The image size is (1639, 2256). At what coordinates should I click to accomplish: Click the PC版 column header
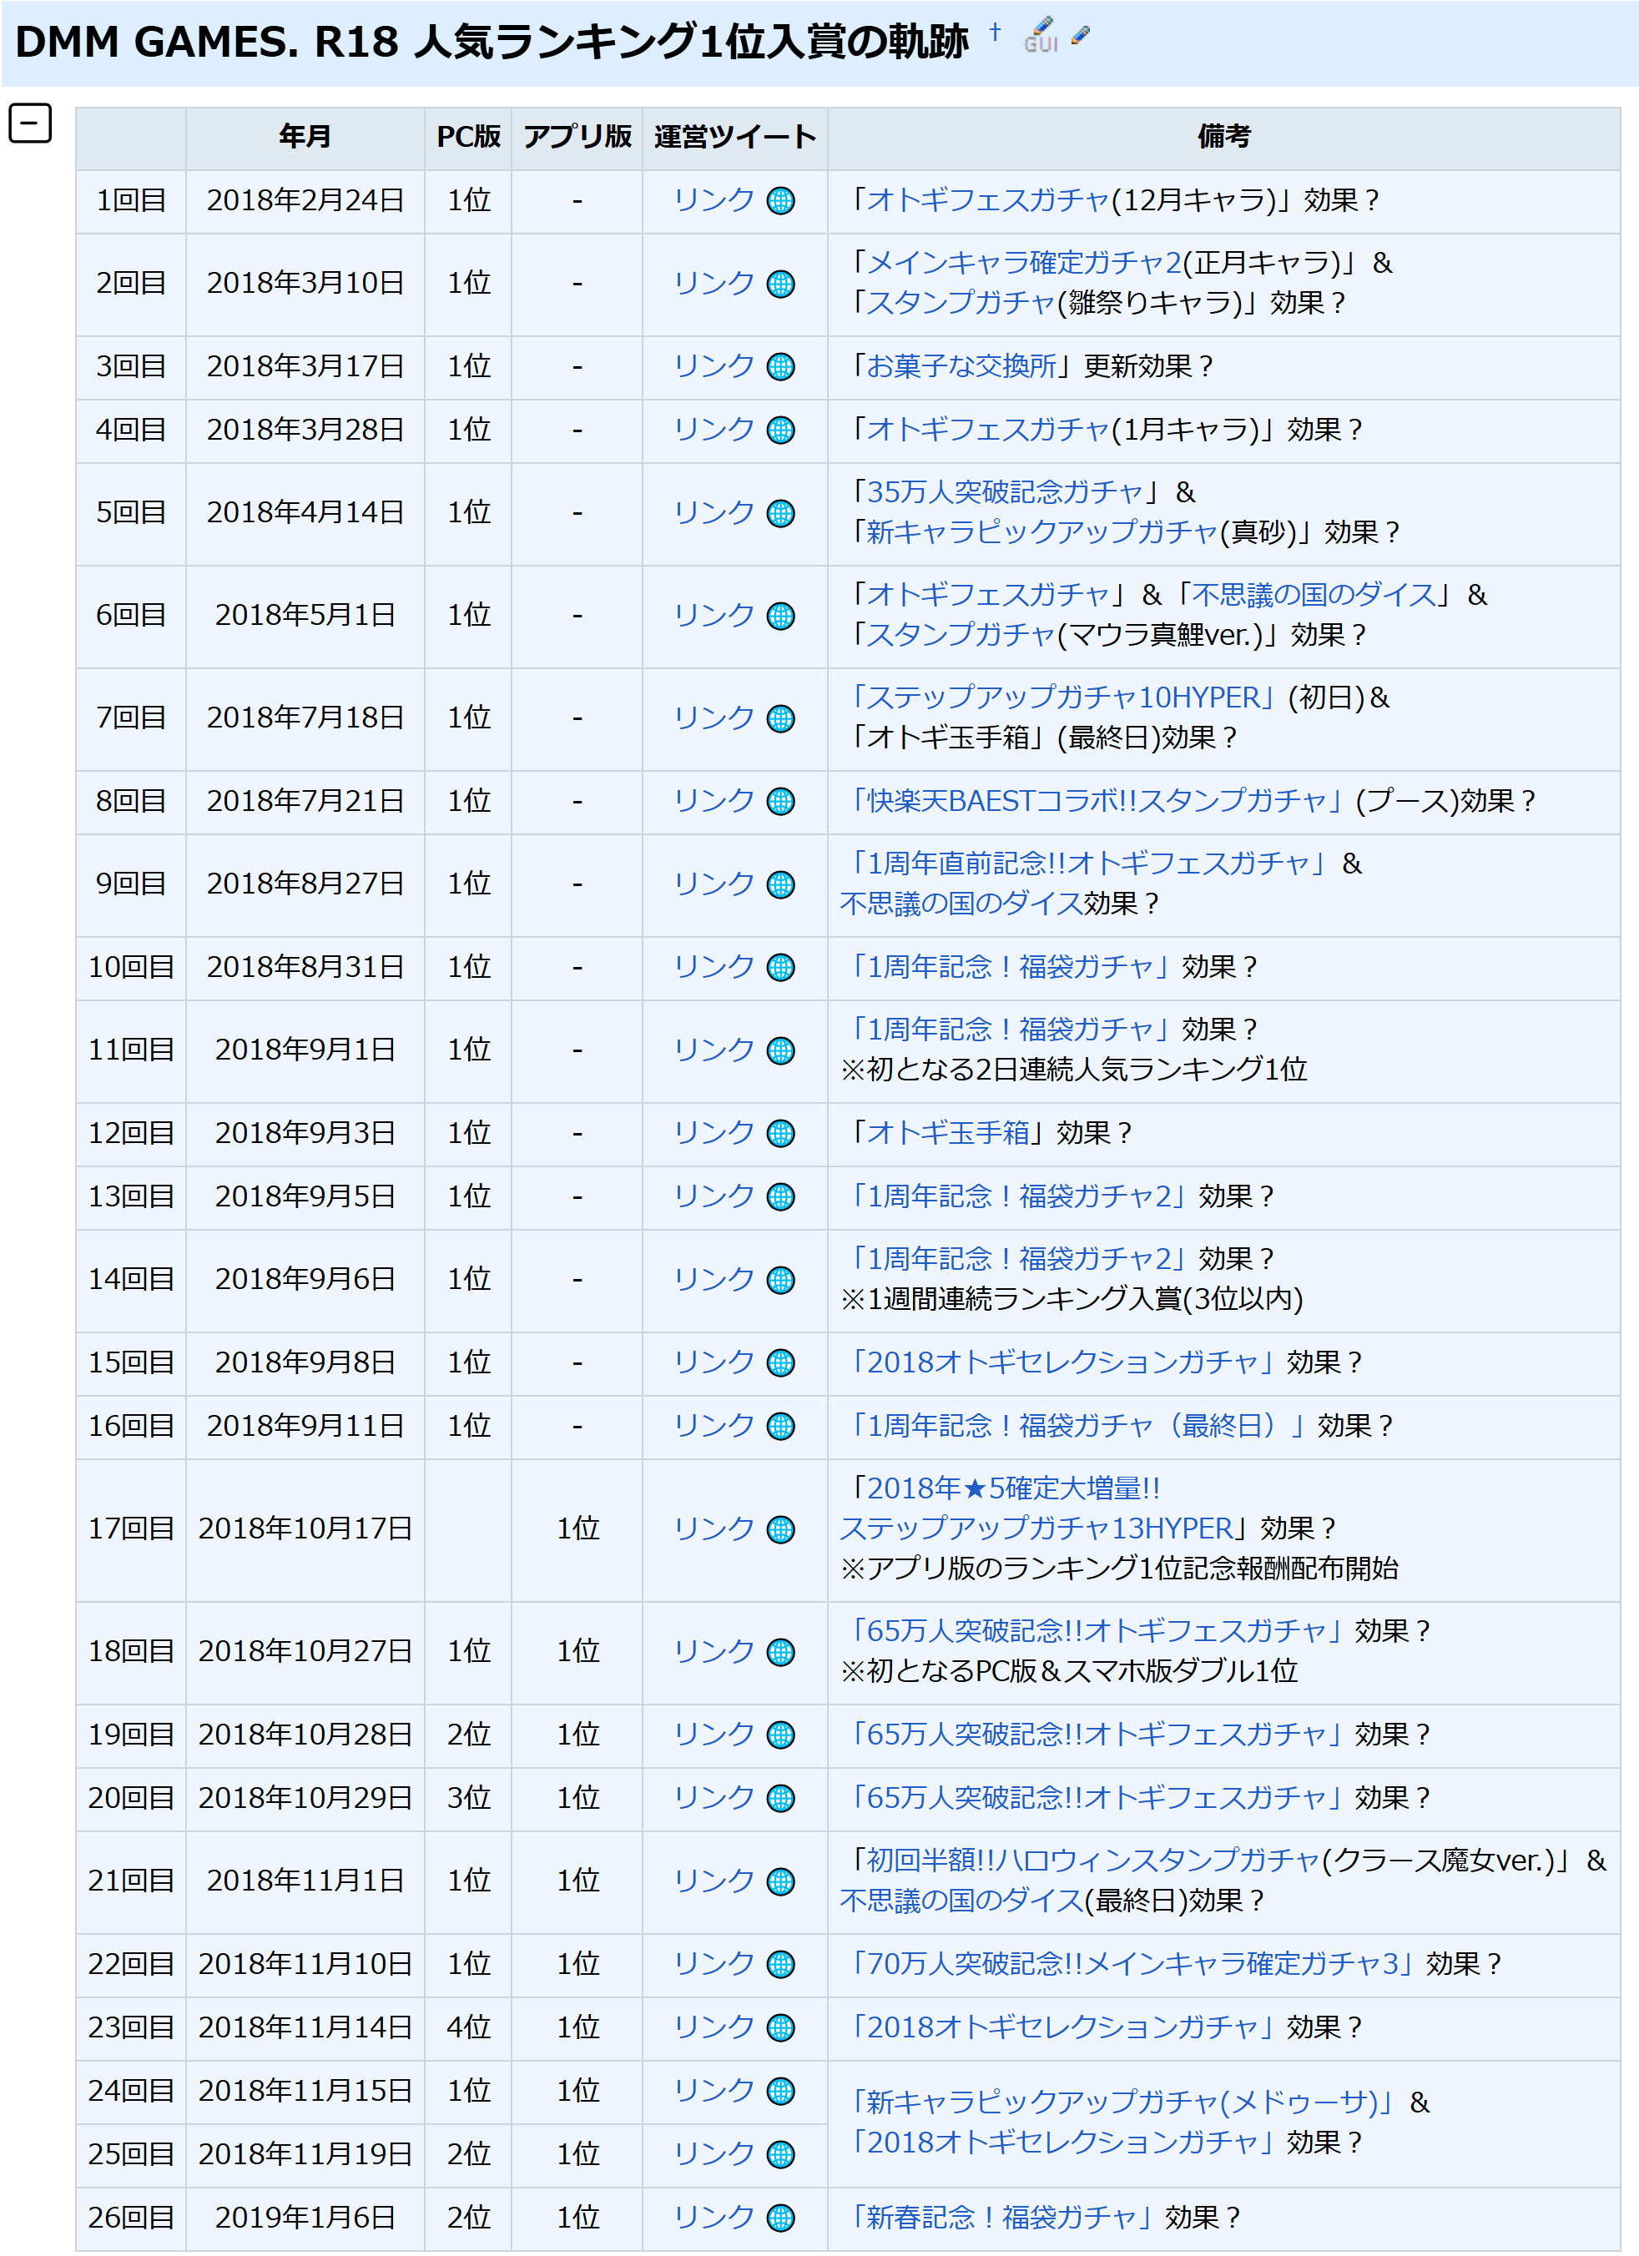pyautogui.click(x=467, y=138)
